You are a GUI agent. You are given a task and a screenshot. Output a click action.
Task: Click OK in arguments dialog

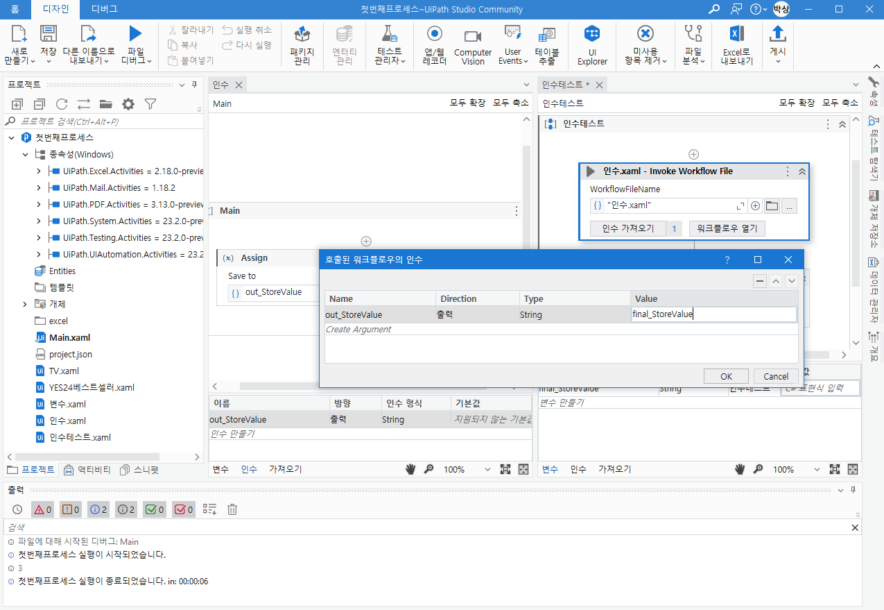726,377
